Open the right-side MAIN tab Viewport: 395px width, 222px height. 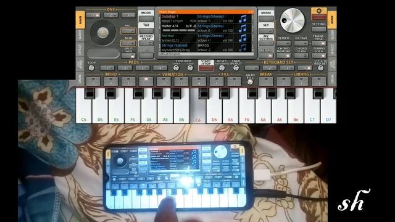click(332, 20)
